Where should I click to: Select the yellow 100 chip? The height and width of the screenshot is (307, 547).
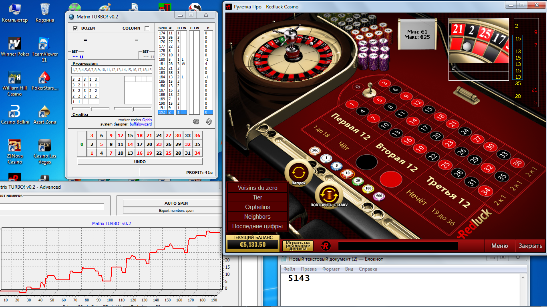(368, 189)
